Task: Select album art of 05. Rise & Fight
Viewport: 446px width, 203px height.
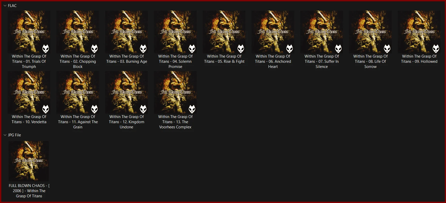Action: pos(224,32)
